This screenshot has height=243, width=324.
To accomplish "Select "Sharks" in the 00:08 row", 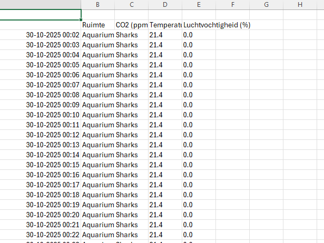I will point(127,95).
